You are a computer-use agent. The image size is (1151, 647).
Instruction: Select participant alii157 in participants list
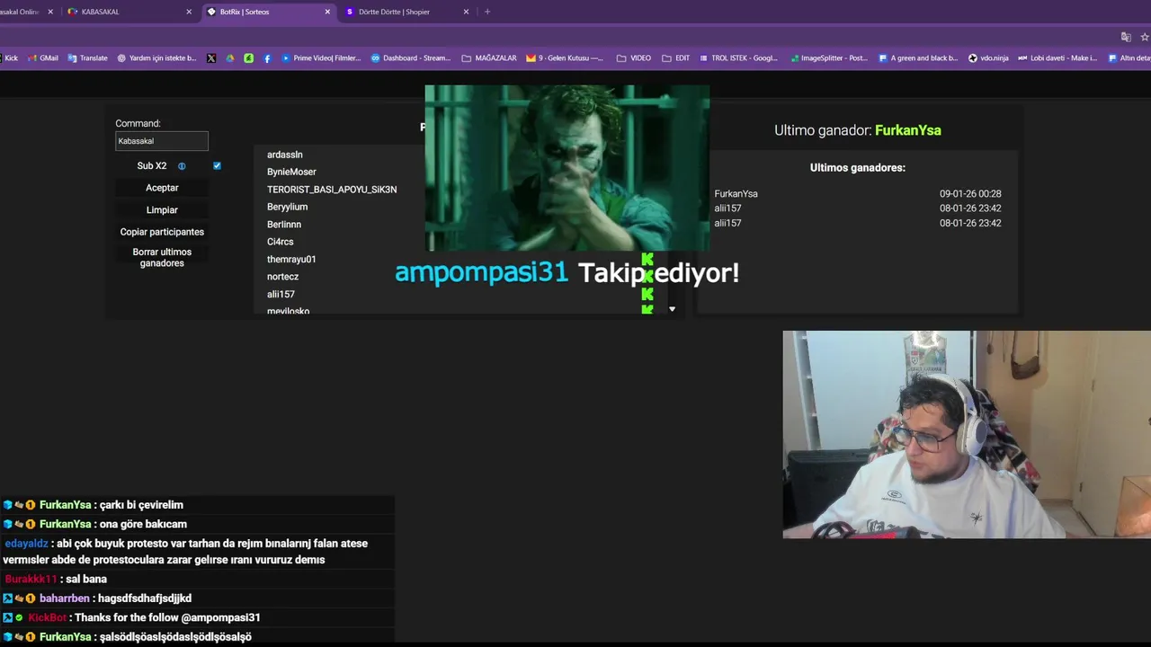pyautogui.click(x=281, y=295)
